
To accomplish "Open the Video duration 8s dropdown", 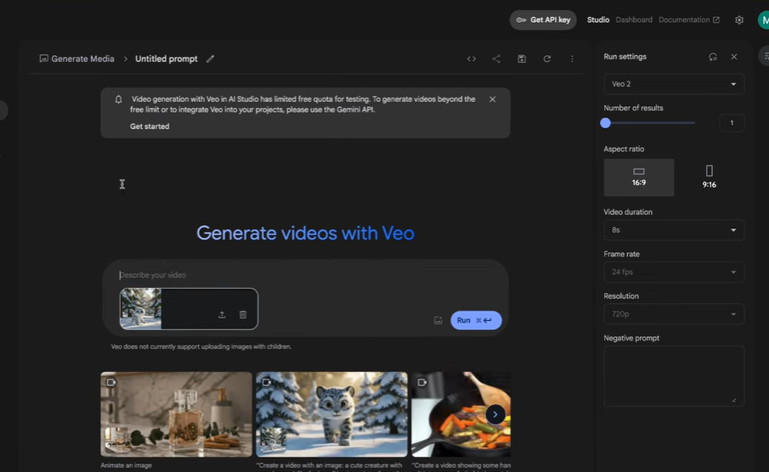I will click(x=674, y=230).
